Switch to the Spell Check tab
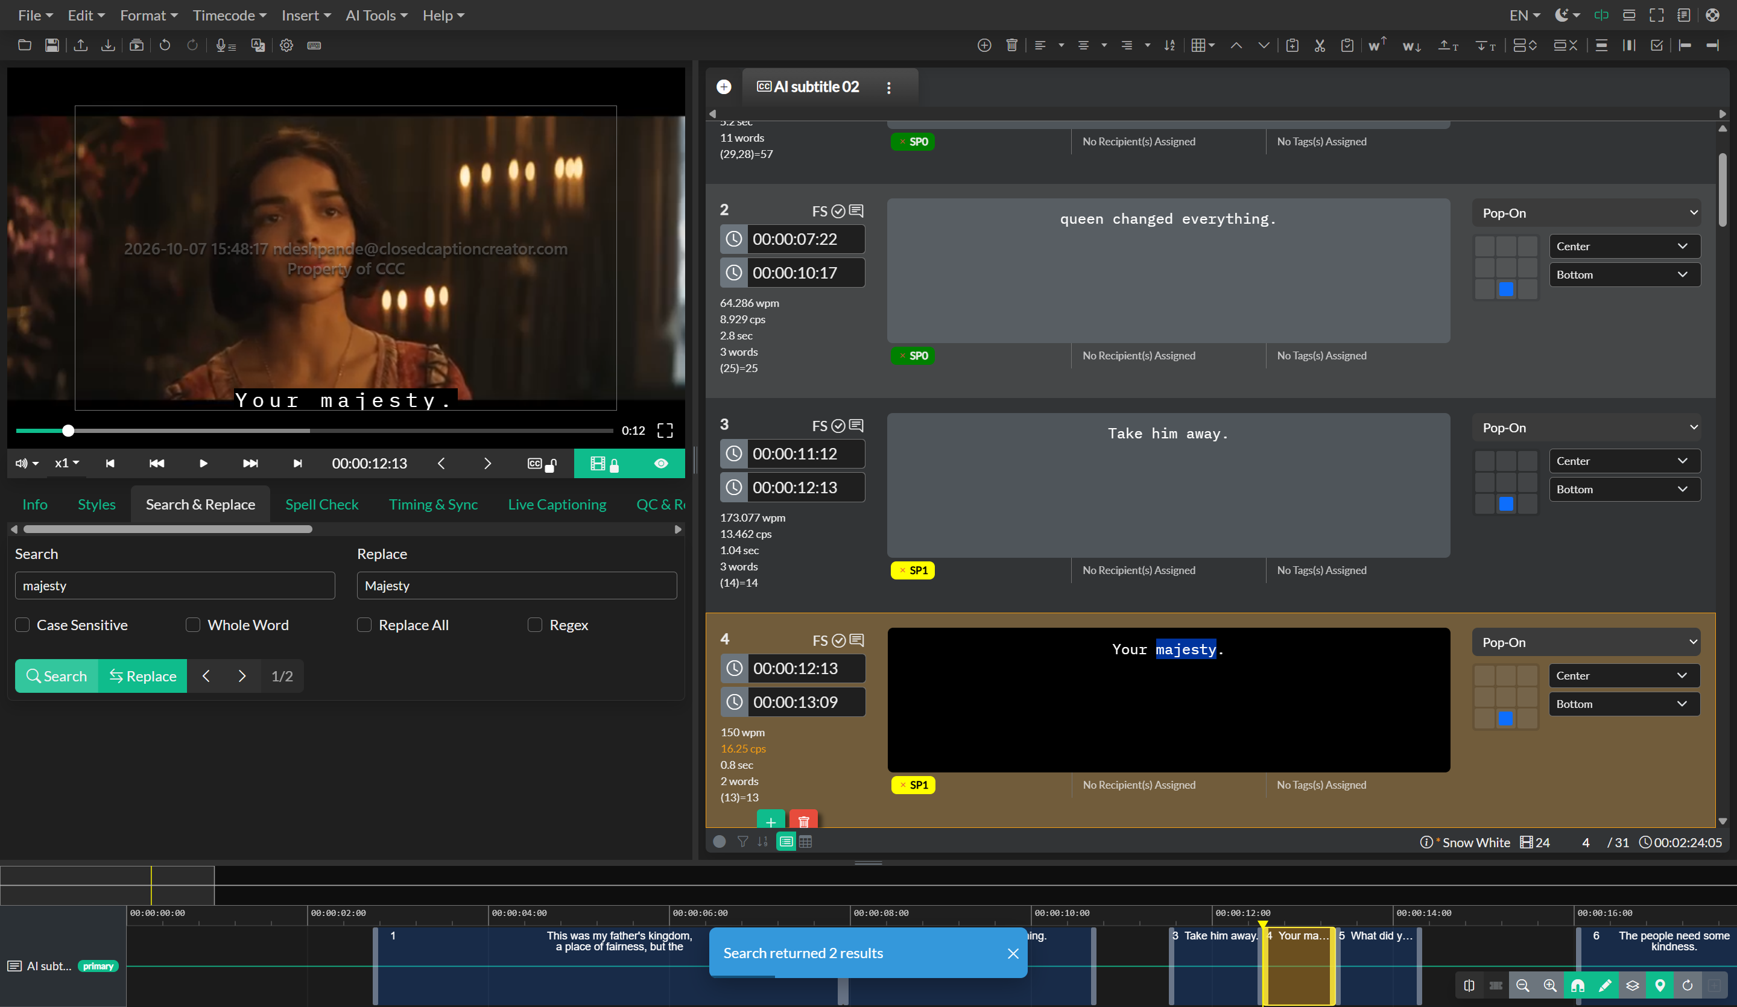This screenshot has width=1737, height=1007. coord(321,505)
